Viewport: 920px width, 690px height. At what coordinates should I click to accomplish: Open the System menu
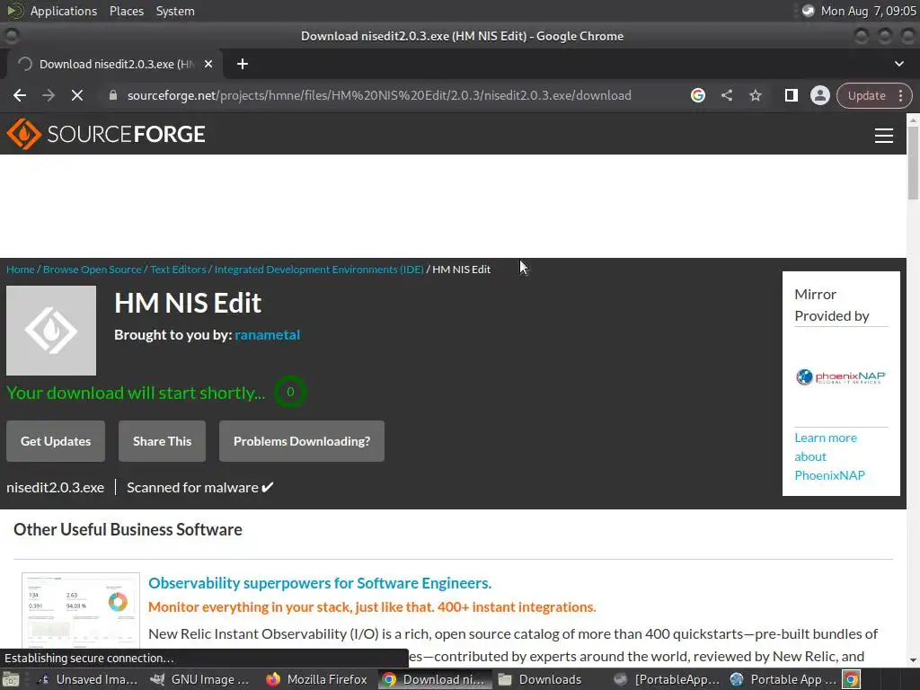(175, 11)
